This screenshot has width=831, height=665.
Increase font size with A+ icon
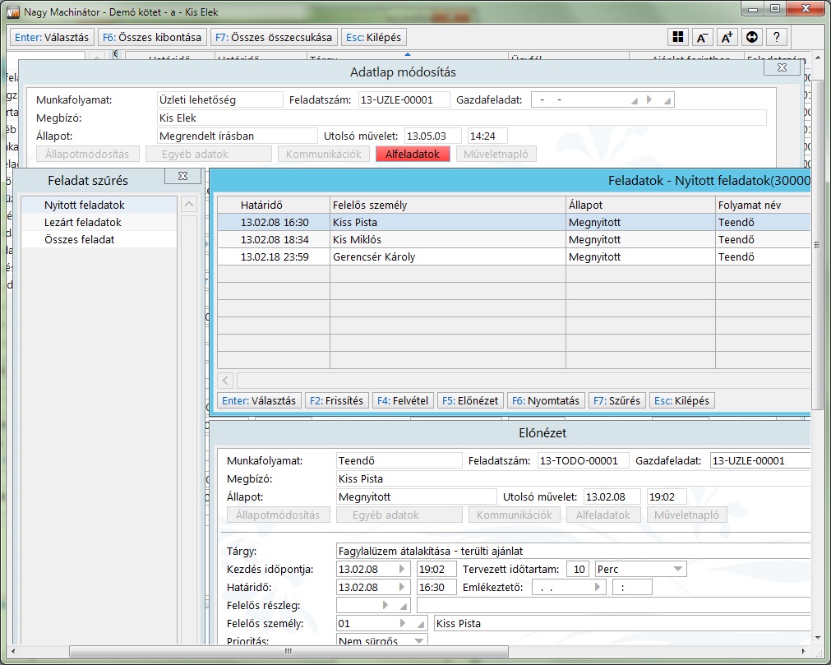coord(727,37)
